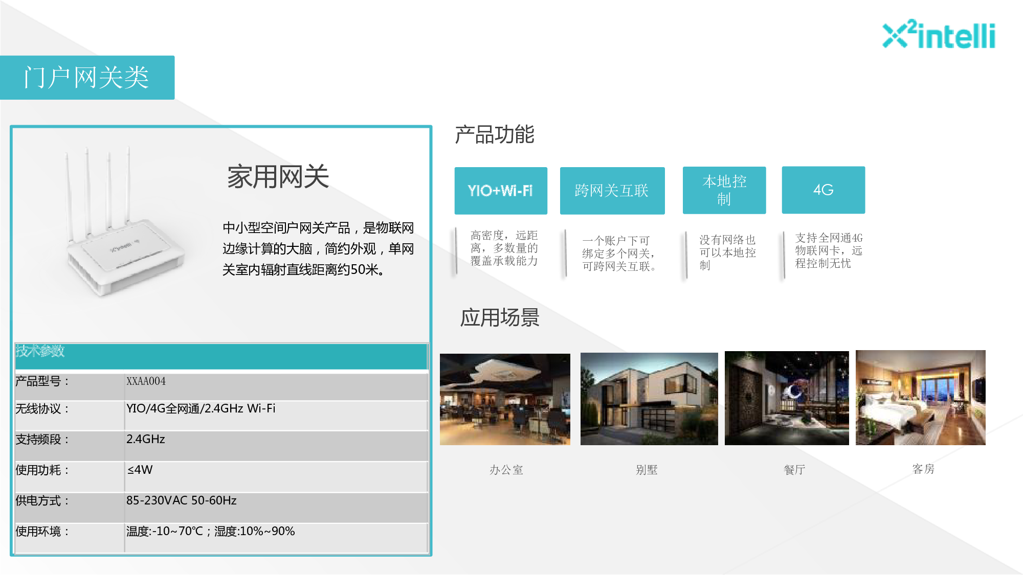The width and height of the screenshot is (1023, 575).
Task: Open the 办公室 office scene photo
Action: [505, 399]
